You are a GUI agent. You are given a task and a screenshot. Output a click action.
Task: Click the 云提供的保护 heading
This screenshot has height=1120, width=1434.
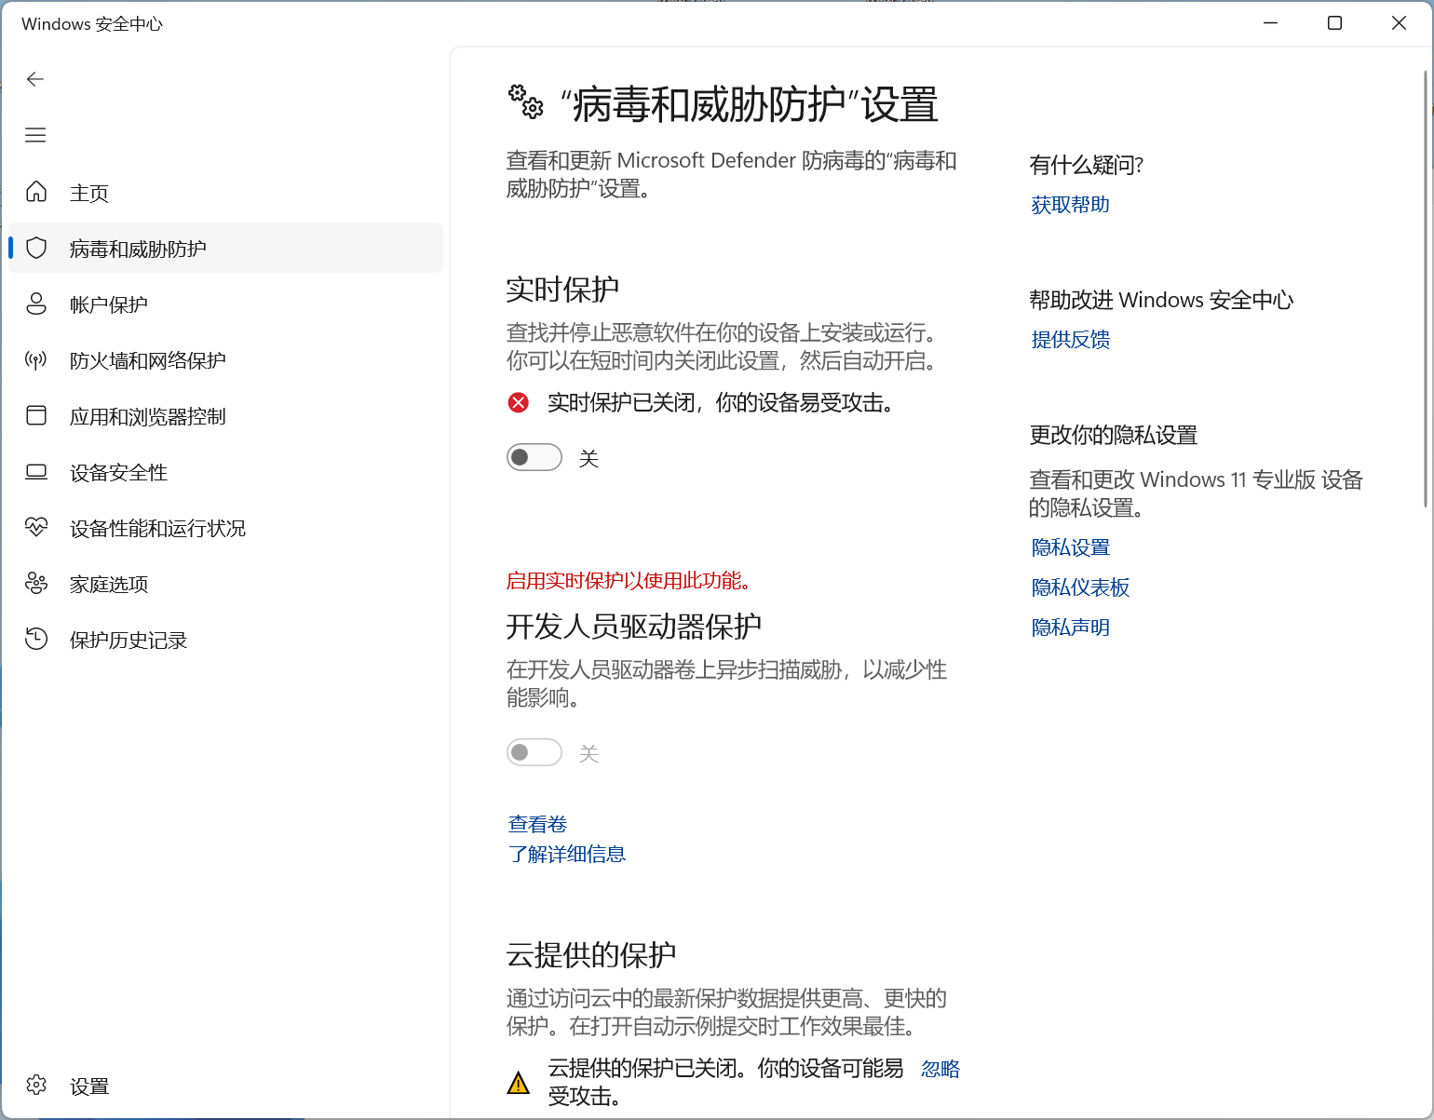tap(591, 954)
